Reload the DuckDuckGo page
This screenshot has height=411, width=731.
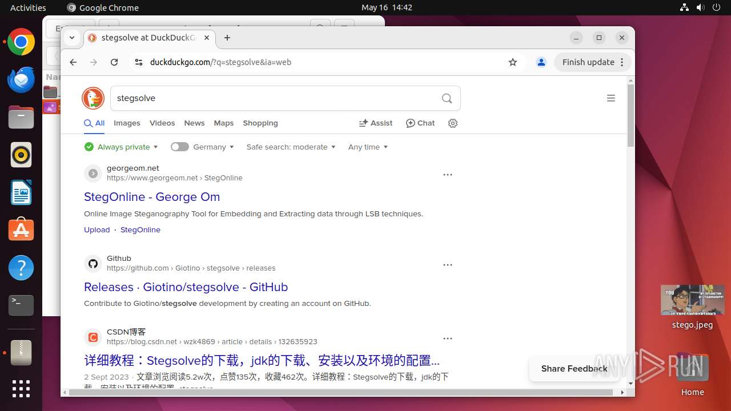point(114,62)
